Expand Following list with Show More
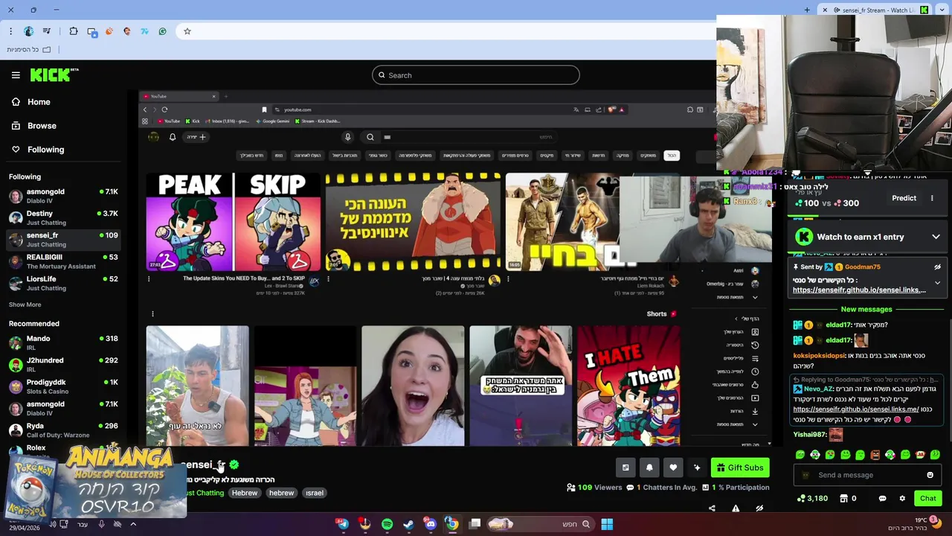The height and width of the screenshot is (536, 952). [25, 304]
